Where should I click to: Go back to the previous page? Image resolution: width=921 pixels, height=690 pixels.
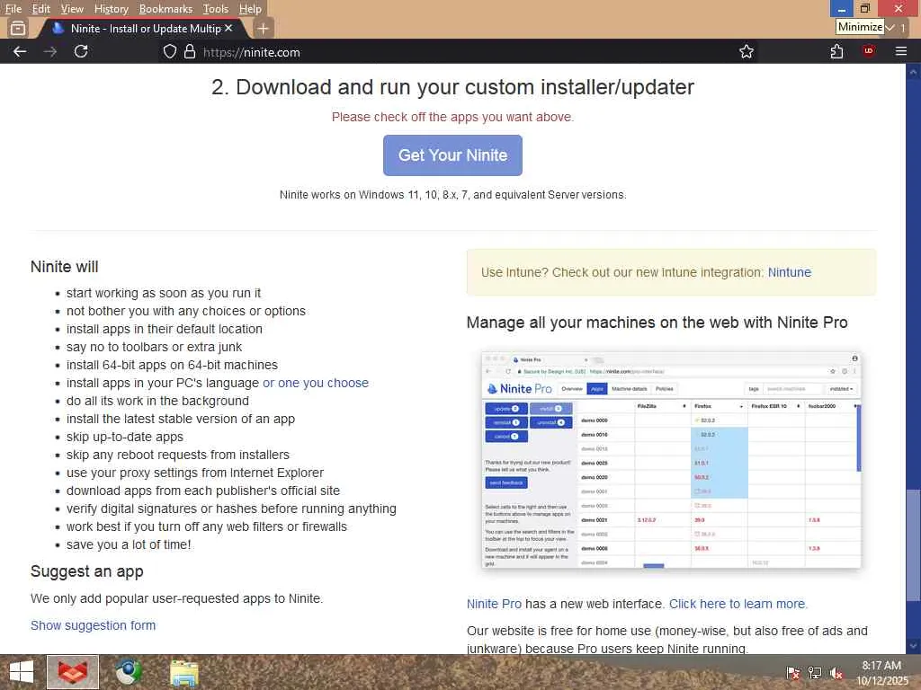click(x=20, y=51)
